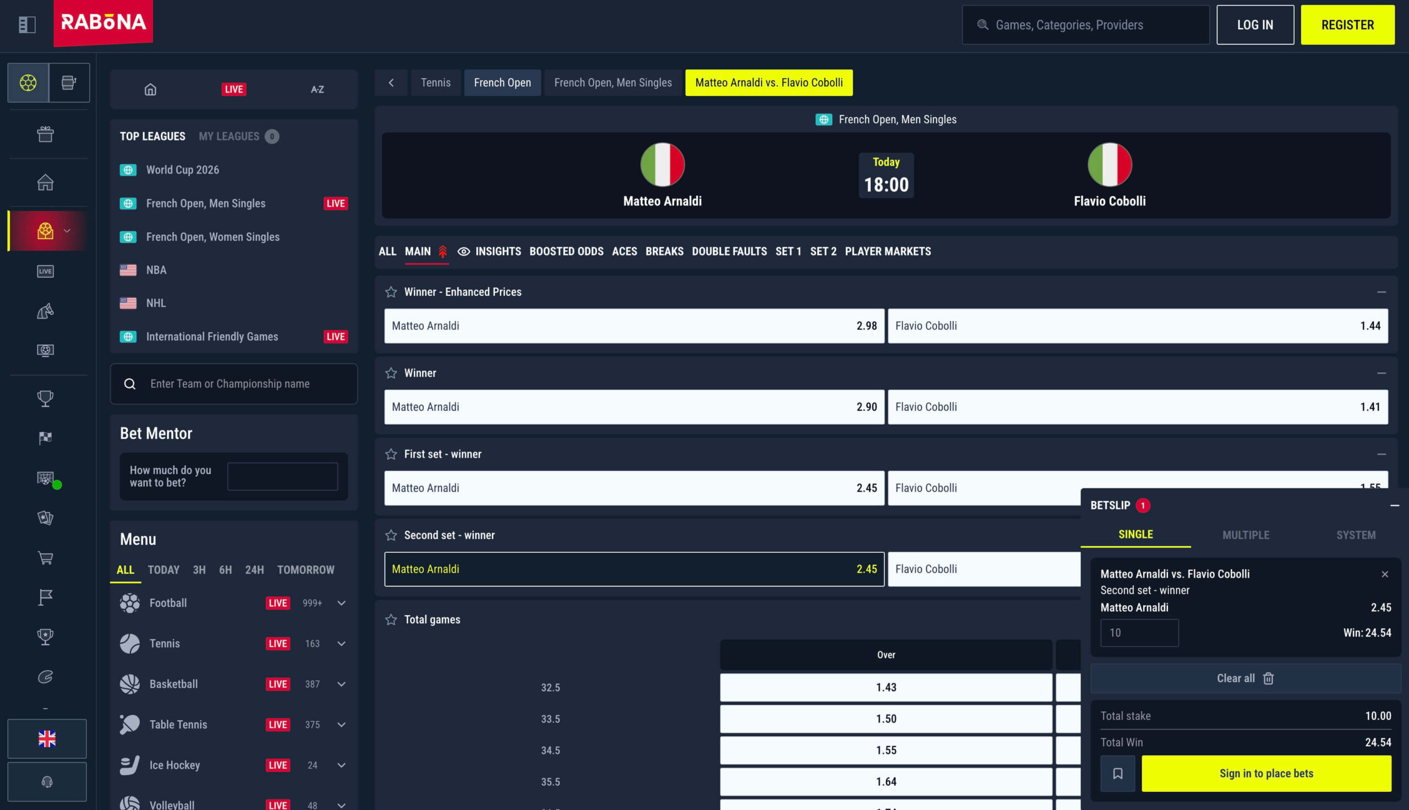Open the checkered racing flag icon
Viewport: 1409px width, 810px height.
[46, 438]
